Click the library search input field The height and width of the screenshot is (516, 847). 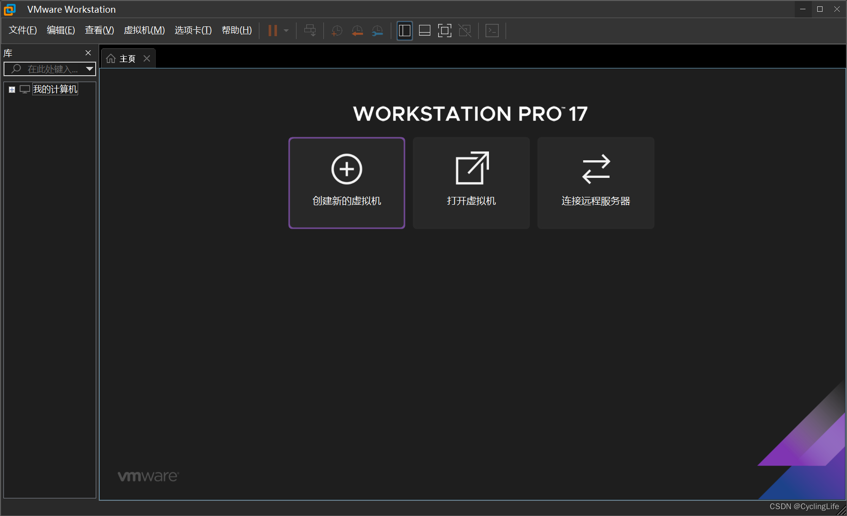point(50,69)
